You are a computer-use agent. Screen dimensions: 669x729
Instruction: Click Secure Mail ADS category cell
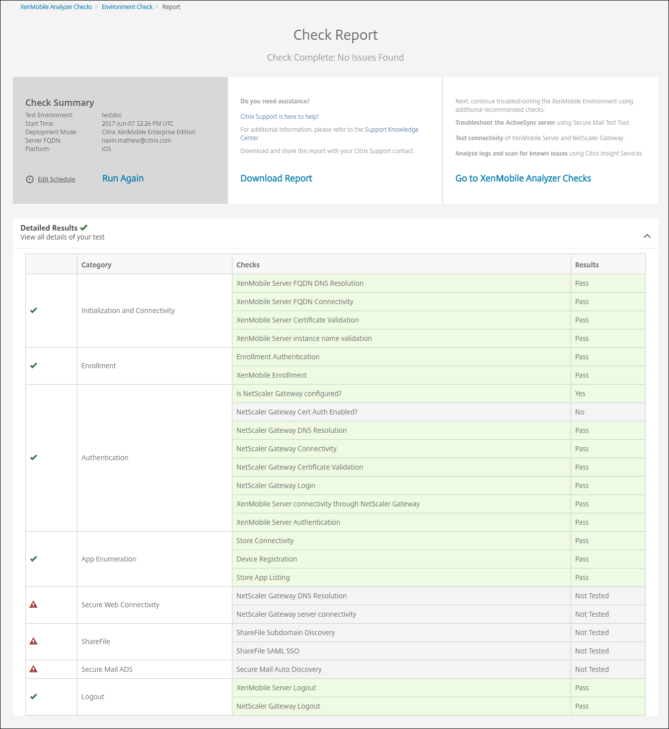154,669
